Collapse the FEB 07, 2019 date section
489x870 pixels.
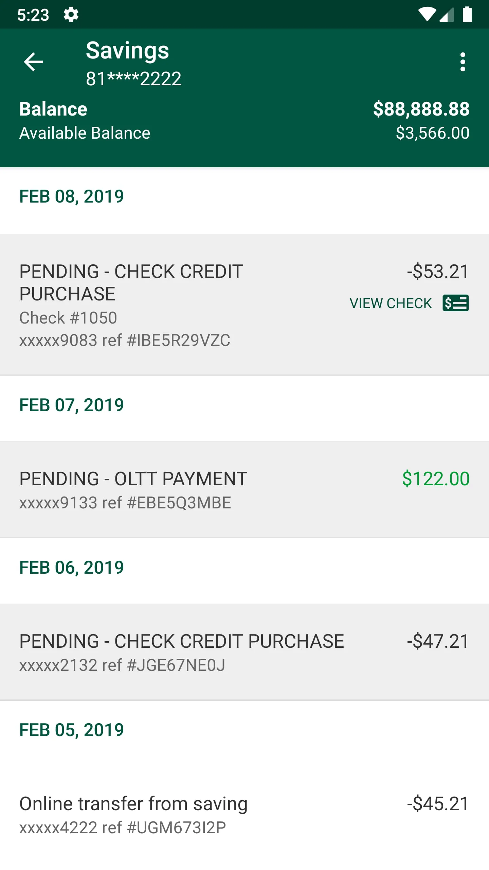(71, 405)
